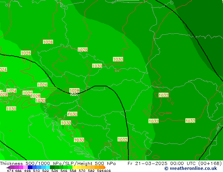The image size is (223, 172).
Task: Click the 534 legend value
Action: click(55, 171)
